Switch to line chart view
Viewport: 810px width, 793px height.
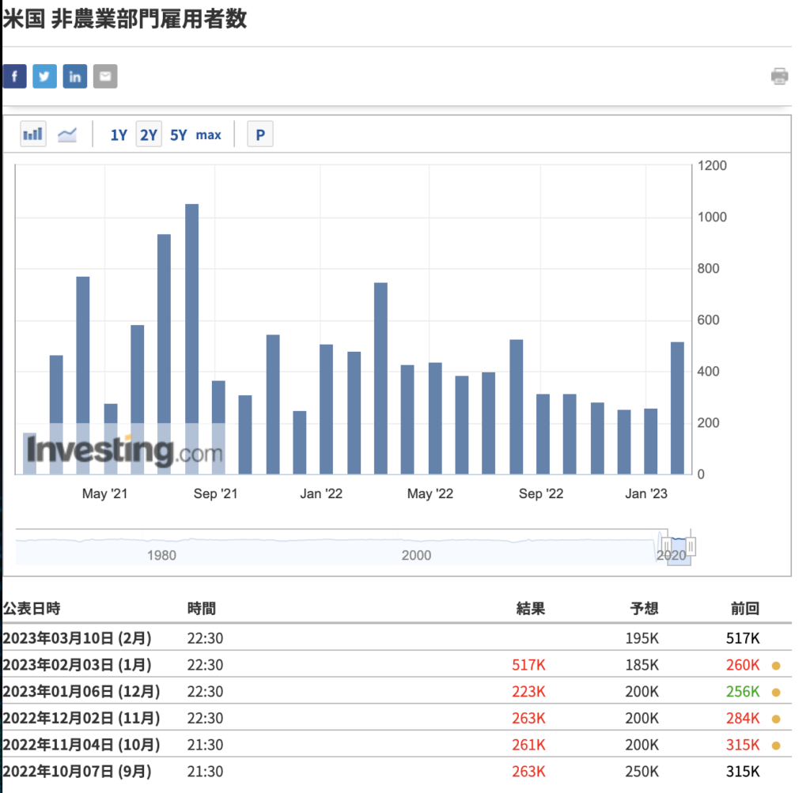67,134
